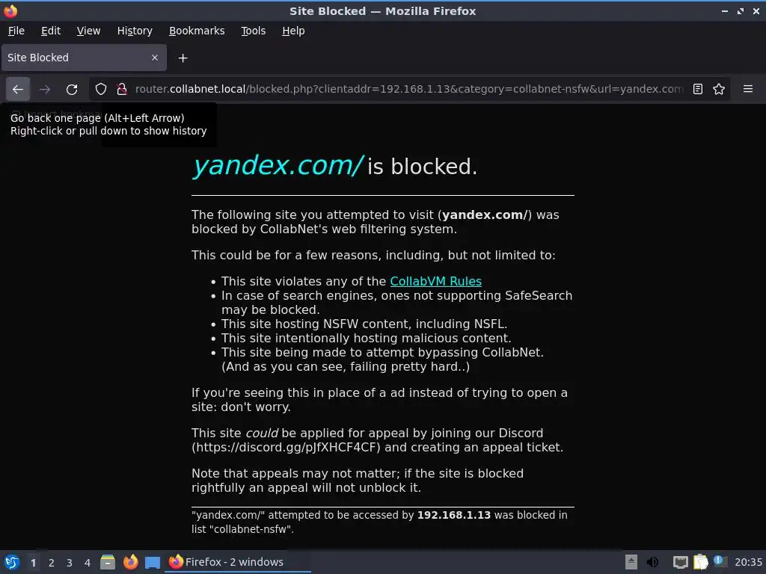
Task: Open the clipboard manager tray icon
Action: pos(700,562)
